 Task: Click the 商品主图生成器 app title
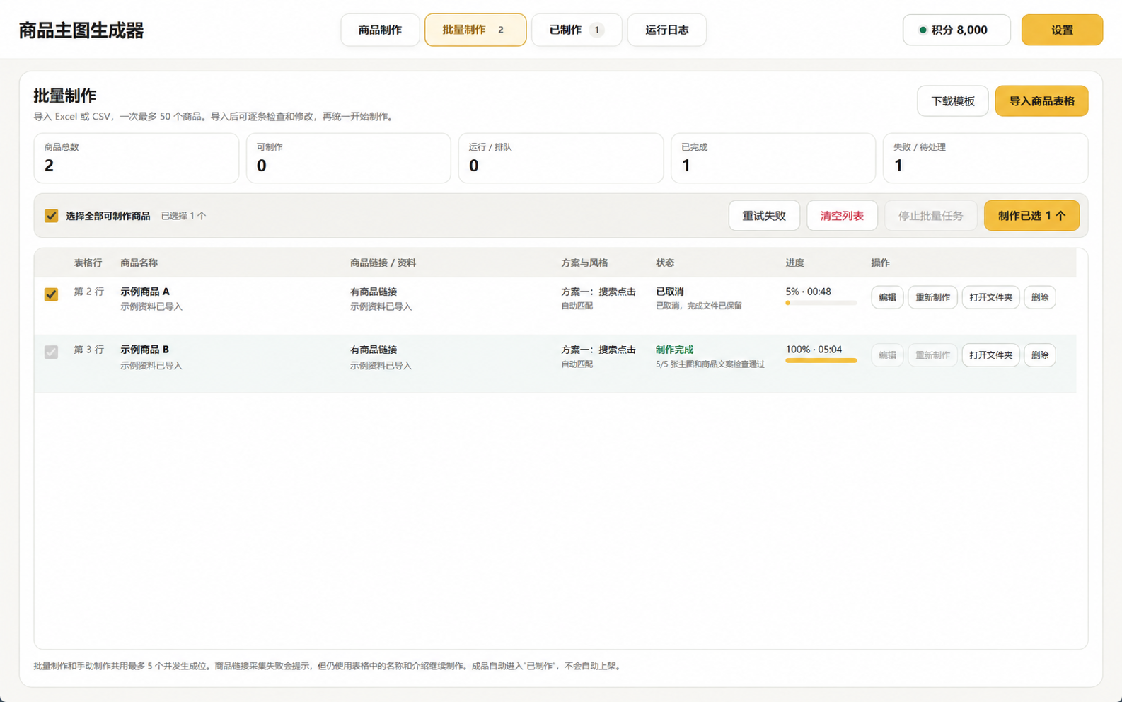(x=81, y=30)
